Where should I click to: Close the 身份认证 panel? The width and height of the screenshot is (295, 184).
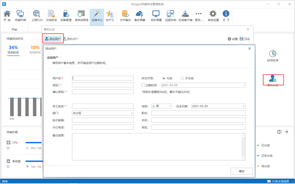point(248,29)
